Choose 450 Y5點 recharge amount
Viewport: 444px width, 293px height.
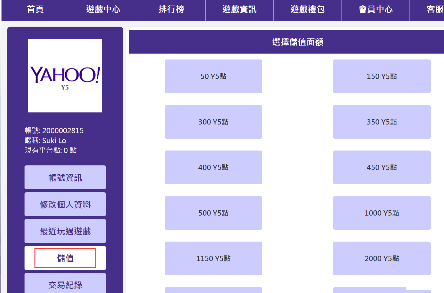click(x=382, y=167)
